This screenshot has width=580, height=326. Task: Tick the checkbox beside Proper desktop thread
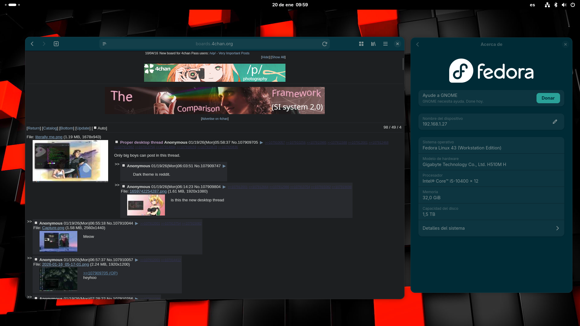point(117,142)
